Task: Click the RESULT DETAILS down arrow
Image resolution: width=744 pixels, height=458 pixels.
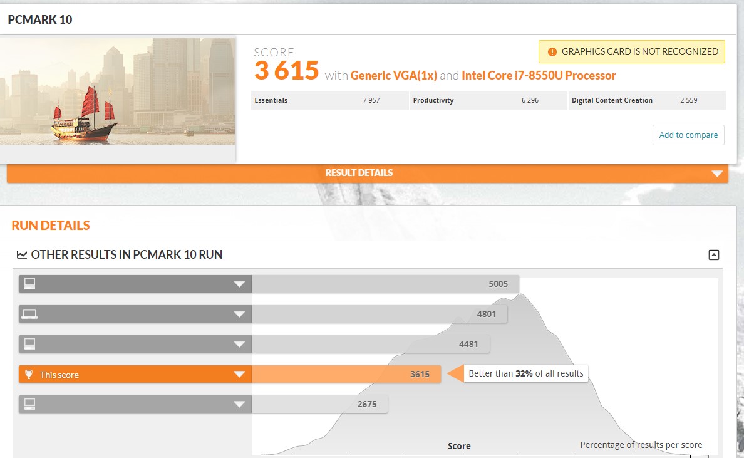Action: pos(717,174)
